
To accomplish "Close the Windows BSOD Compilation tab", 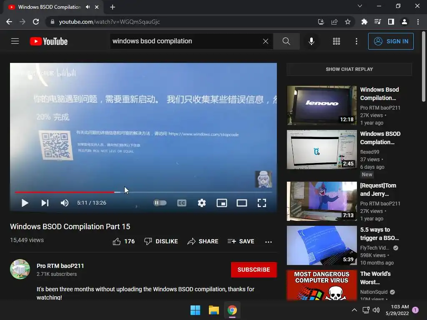I will click(97, 7).
